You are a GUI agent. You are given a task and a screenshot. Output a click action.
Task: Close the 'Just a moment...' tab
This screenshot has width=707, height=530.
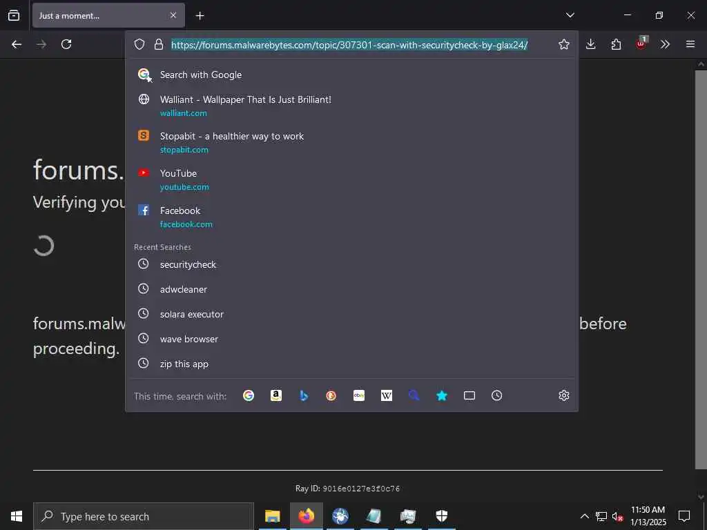click(x=173, y=15)
